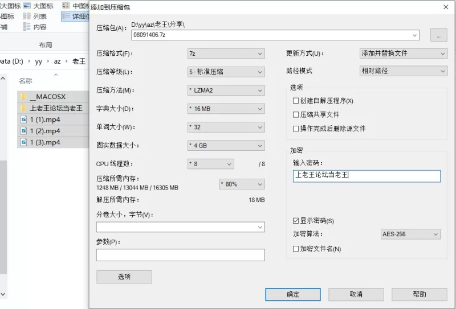Open the 压缩格式 7z dropdown
The width and height of the screenshot is (456, 309).
pos(226,53)
